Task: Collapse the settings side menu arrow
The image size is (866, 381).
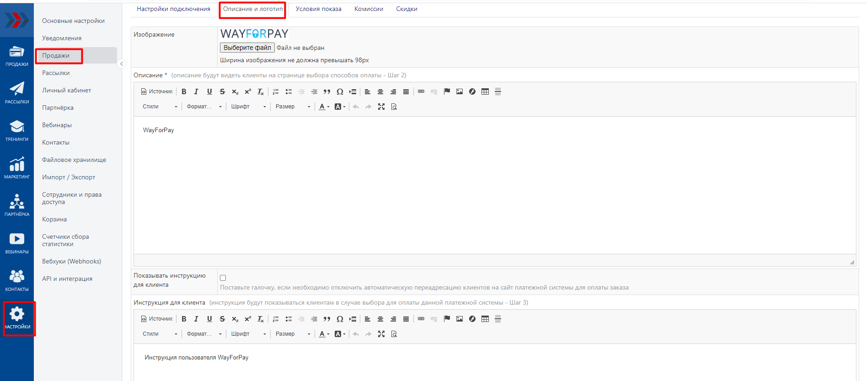Action: [x=122, y=64]
